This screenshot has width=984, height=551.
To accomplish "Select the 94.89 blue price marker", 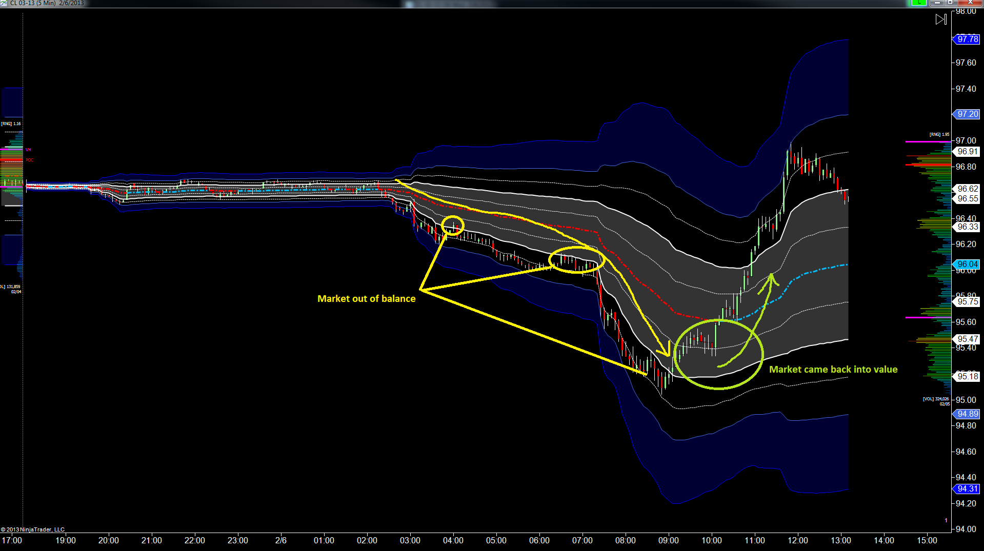I will (x=967, y=414).
